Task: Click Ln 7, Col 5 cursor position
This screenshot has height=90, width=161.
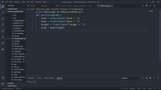Action: (x=124, y=88)
